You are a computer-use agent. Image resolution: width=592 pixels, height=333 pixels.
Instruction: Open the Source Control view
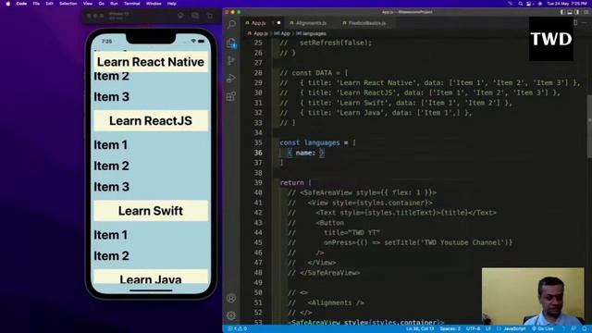click(x=231, y=60)
